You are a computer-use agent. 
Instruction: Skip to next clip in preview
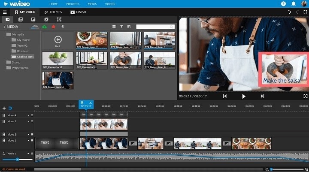pos(262,96)
